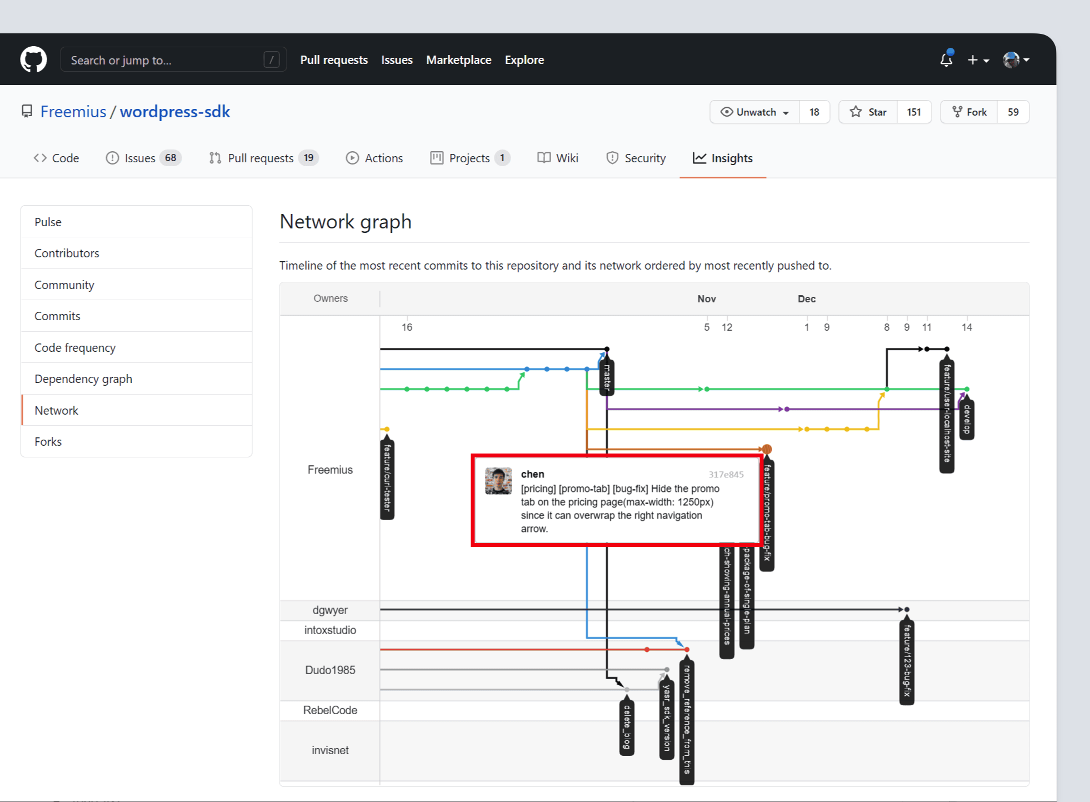Click the Security shield icon
This screenshot has width=1090, height=802.
(x=612, y=158)
